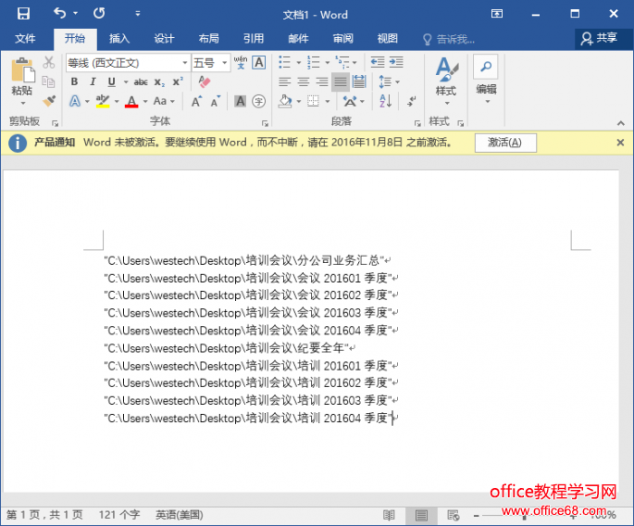This screenshot has width=634, height=526.
Task: Toggle Italic formatting
Action: 93,81
